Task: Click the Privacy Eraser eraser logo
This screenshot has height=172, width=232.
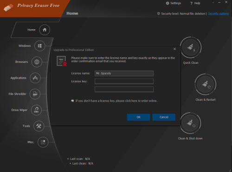Action: [x=8, y=8]
